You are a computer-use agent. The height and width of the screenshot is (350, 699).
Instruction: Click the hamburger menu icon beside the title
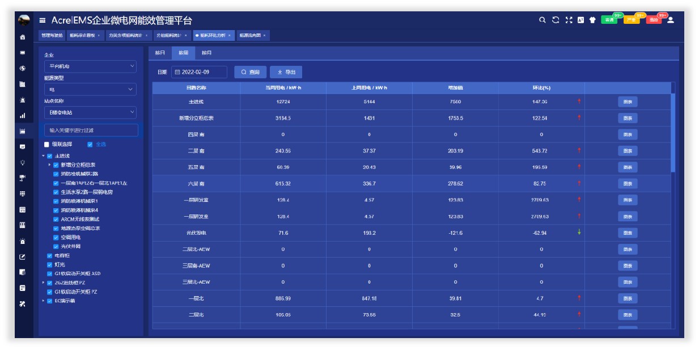[43, 20]
